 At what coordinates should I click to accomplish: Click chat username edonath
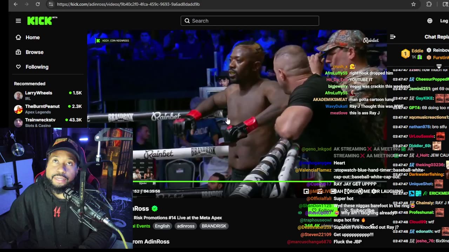pos(424,231)
